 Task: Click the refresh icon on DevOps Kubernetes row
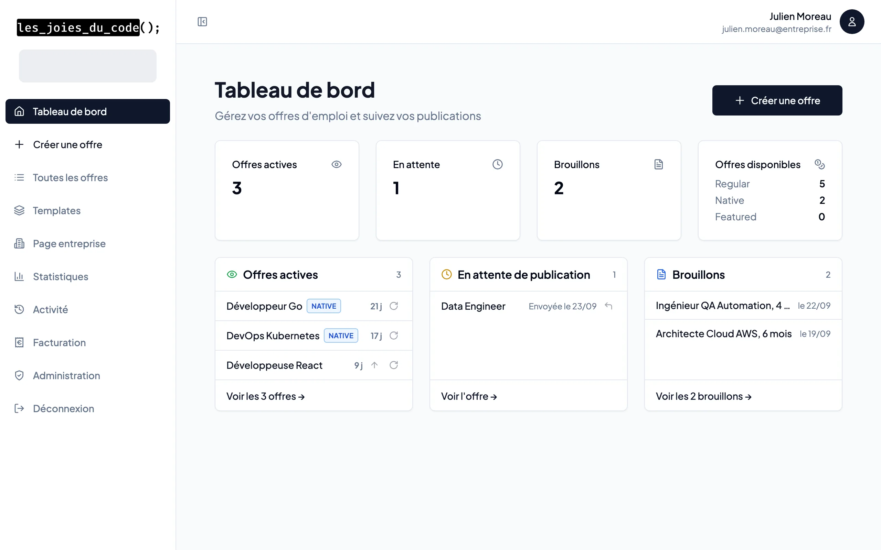[x=394, y=335]
